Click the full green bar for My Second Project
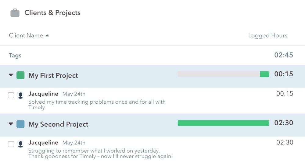305x166 pixels. pyautogui.click(x=223, y=123)
